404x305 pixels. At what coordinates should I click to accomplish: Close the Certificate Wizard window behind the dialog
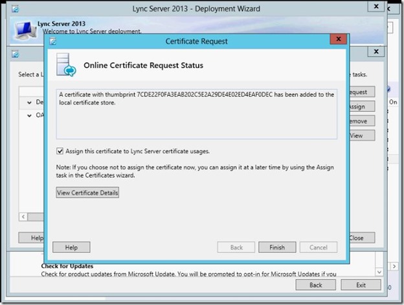(376, 52)
